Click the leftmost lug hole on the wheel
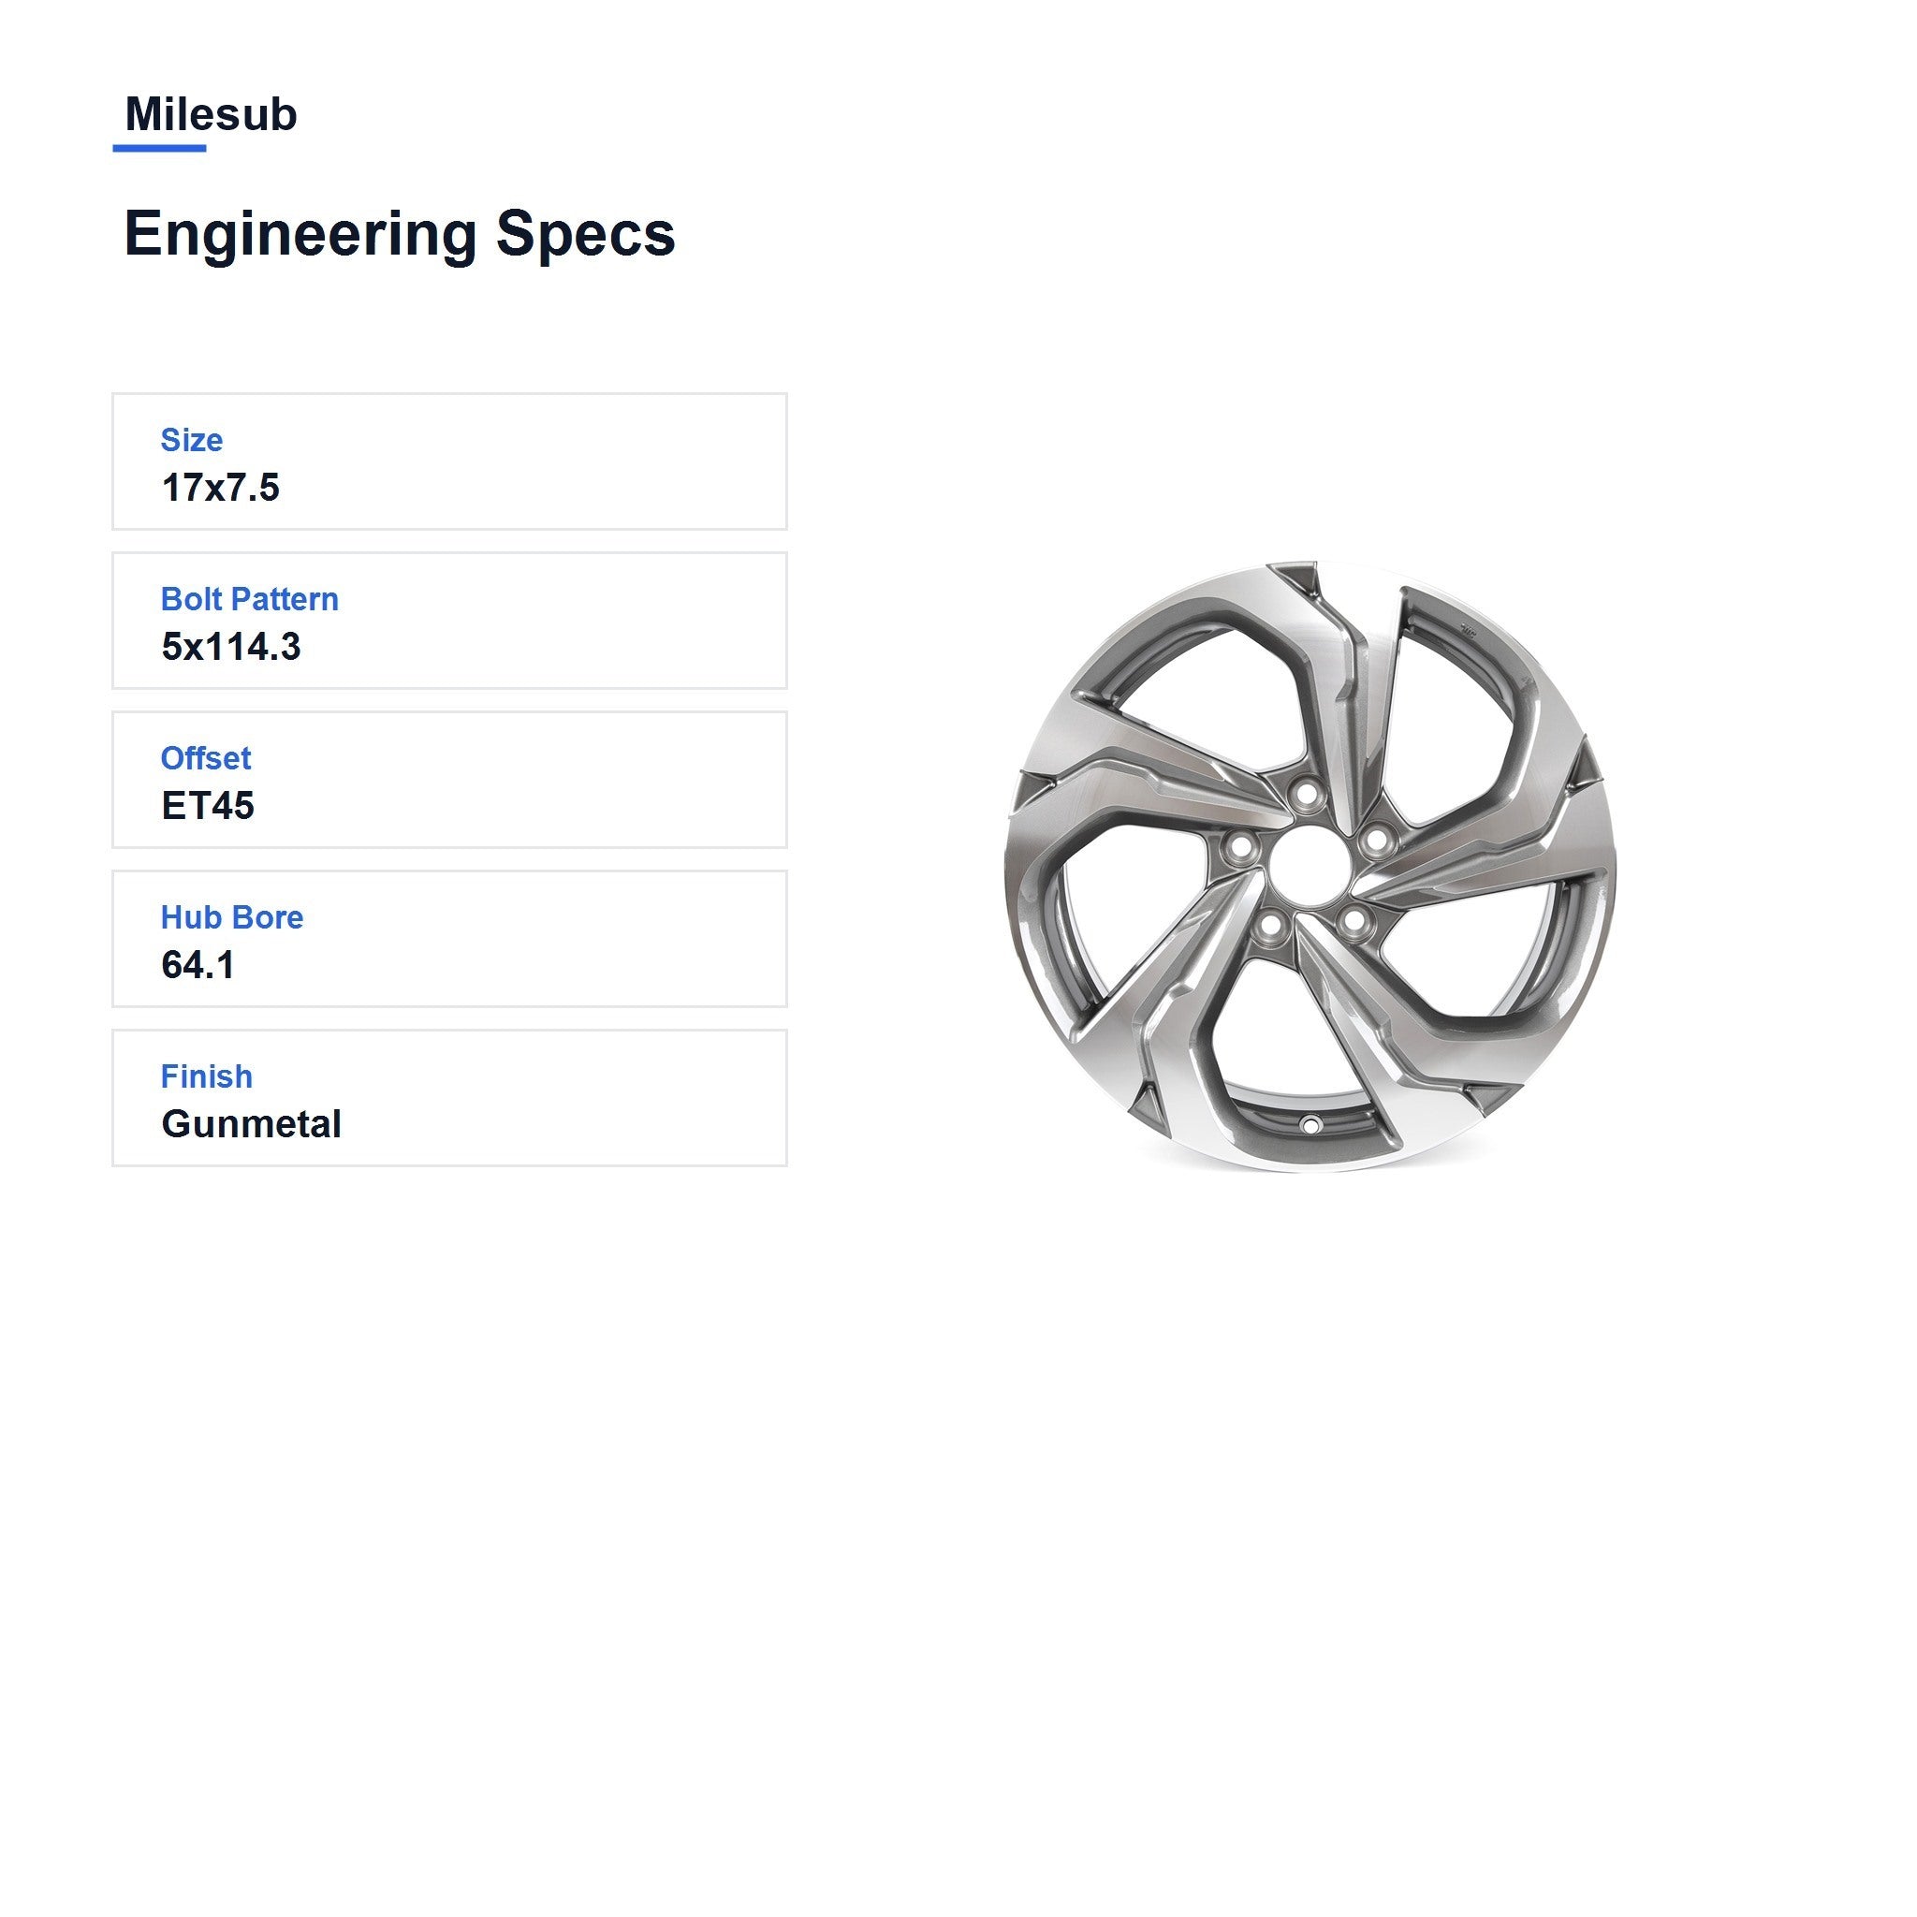 (x=1240, y=846)
